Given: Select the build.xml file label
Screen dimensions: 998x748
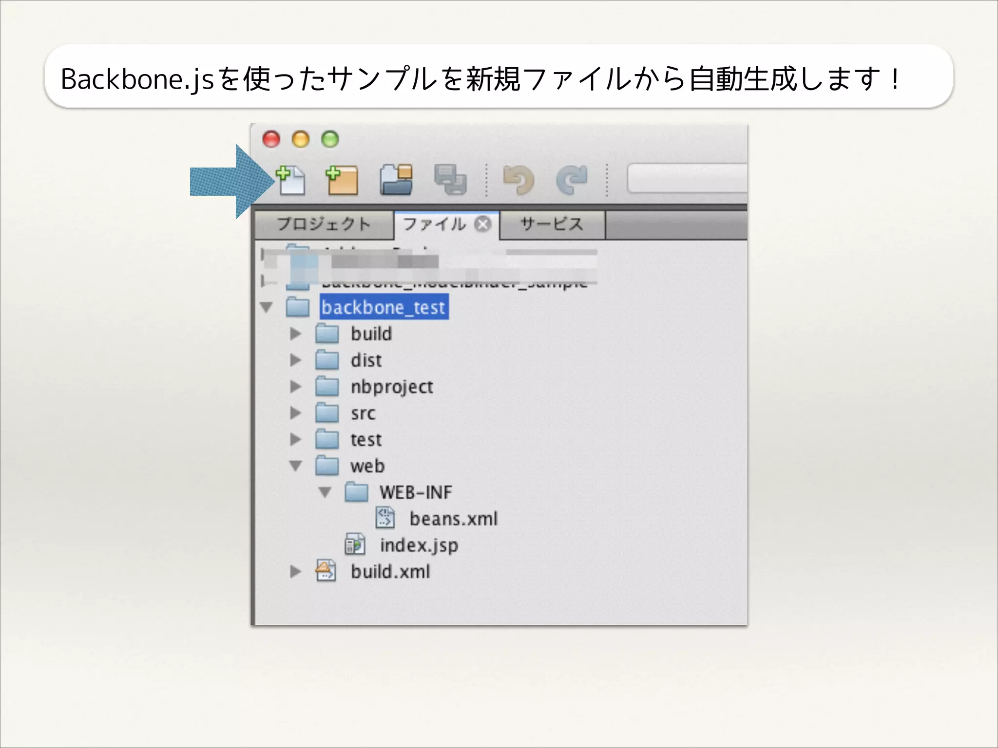Looking at the screenshot, I should pyautogui.click(x=391, y=571).
